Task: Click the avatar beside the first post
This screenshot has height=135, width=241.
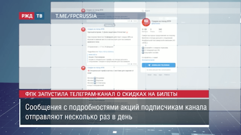Action: point(83,29)
